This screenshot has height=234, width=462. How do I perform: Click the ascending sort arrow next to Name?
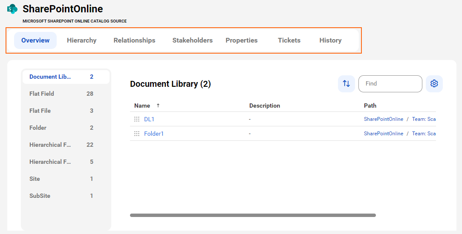pyautogui.click(x=158, y=106)
